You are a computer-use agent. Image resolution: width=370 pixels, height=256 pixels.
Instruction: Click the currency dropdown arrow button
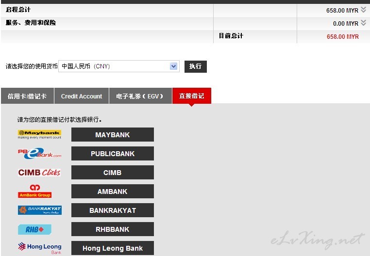[x=173, y=66]
